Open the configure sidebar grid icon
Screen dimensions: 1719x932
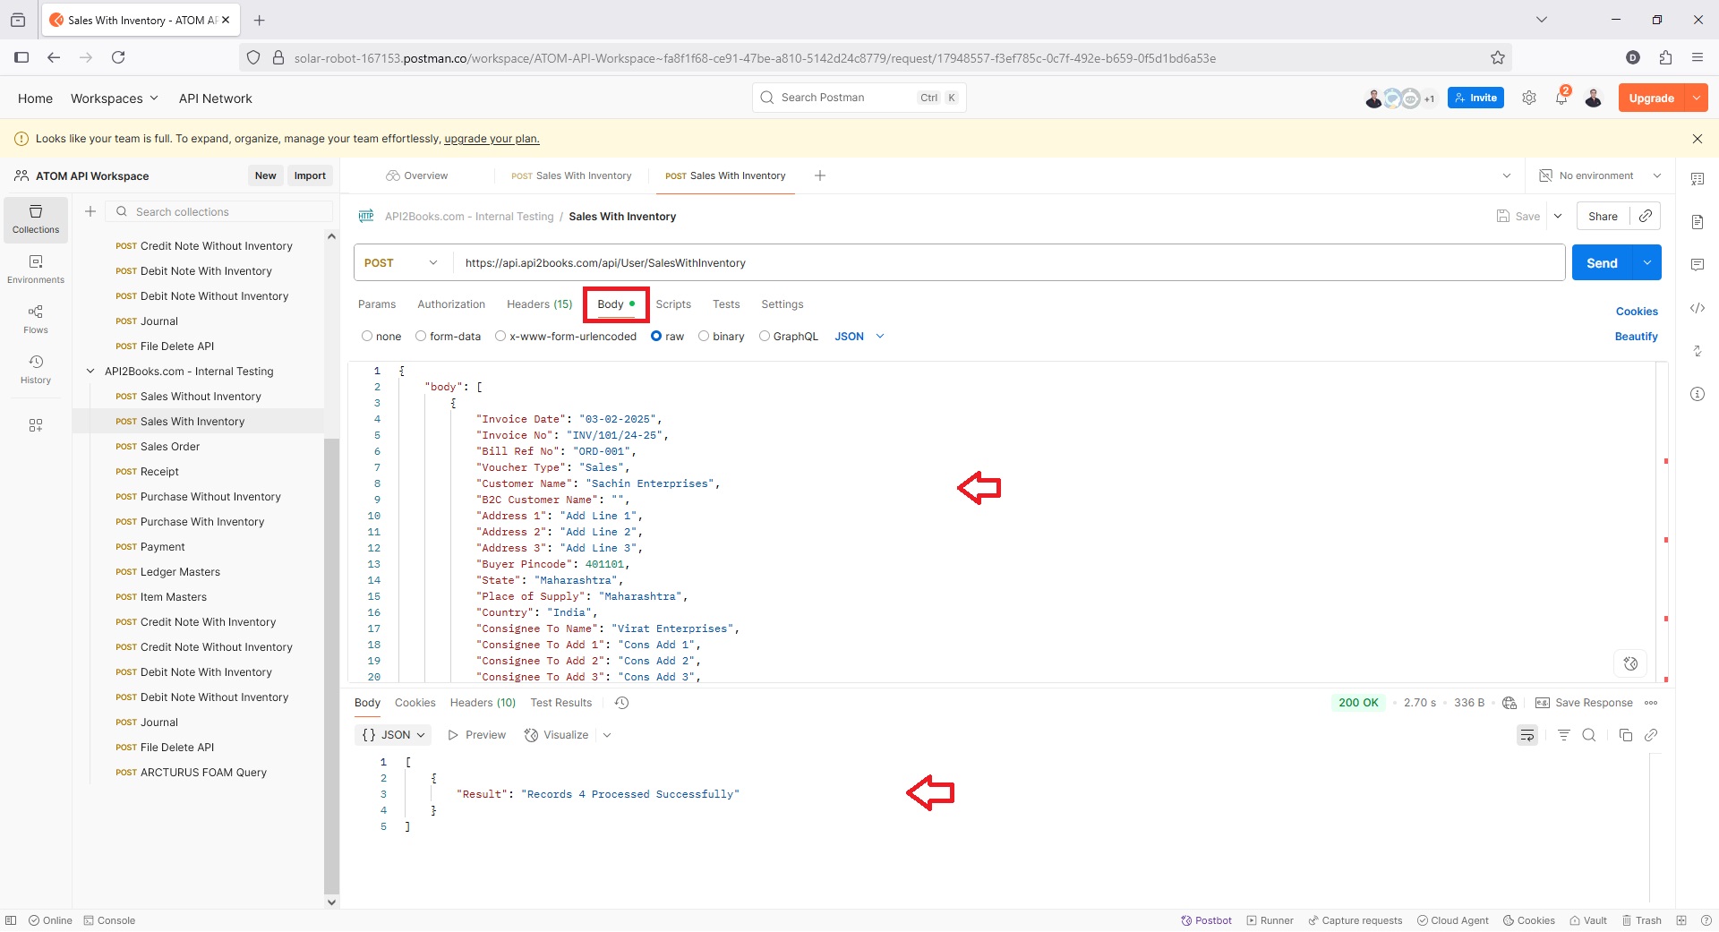pyautogui.click(x=36, y=425)
